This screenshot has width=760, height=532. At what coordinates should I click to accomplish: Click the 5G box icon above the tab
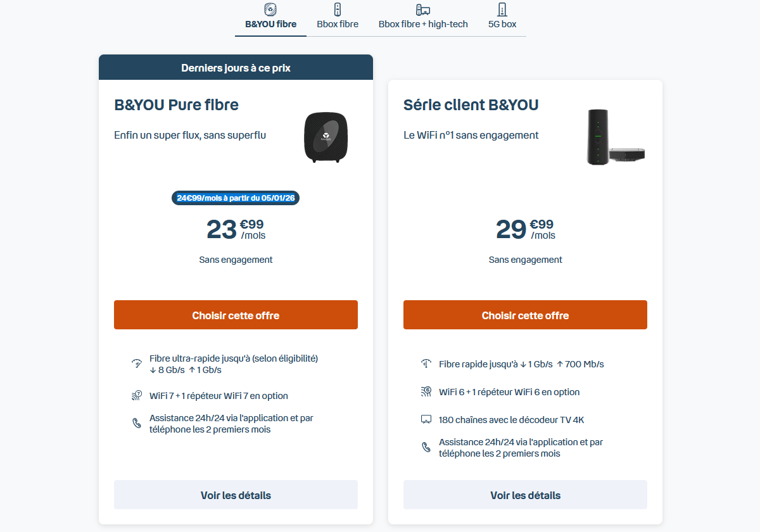tap(501, 10)
